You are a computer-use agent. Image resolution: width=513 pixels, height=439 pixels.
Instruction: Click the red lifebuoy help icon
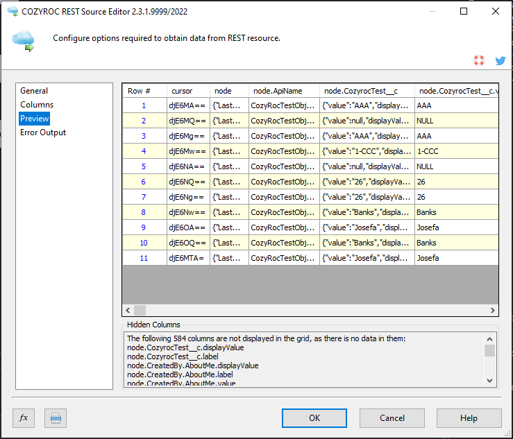[x=479, y=60]
